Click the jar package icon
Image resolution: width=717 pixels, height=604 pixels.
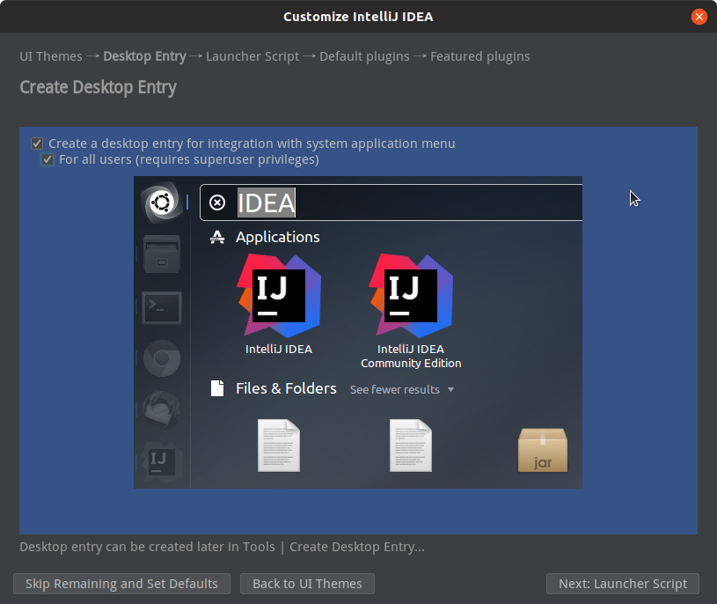(x=543, y=450)
